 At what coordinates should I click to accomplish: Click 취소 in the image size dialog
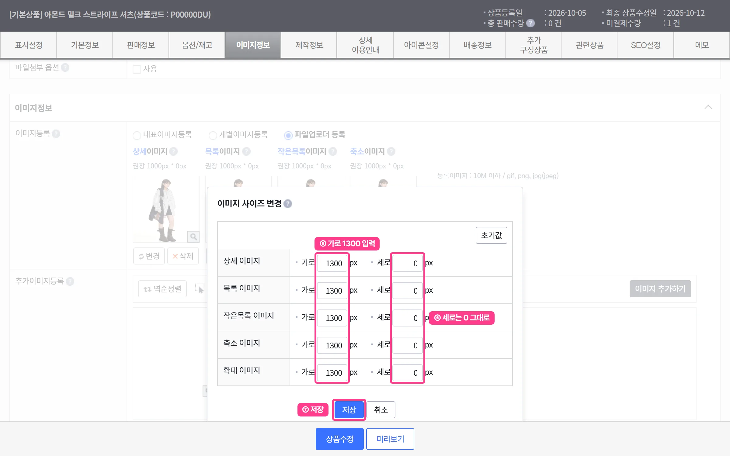pyautogui.click(x=381, y=409)
